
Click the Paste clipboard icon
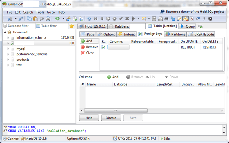35,19
